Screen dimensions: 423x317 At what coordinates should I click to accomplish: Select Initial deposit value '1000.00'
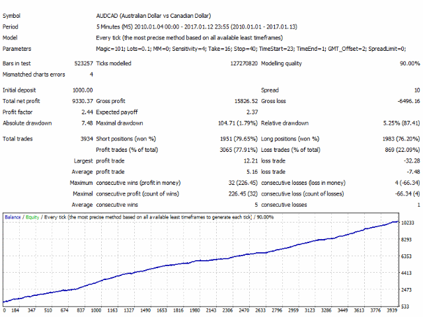(83, 90)
